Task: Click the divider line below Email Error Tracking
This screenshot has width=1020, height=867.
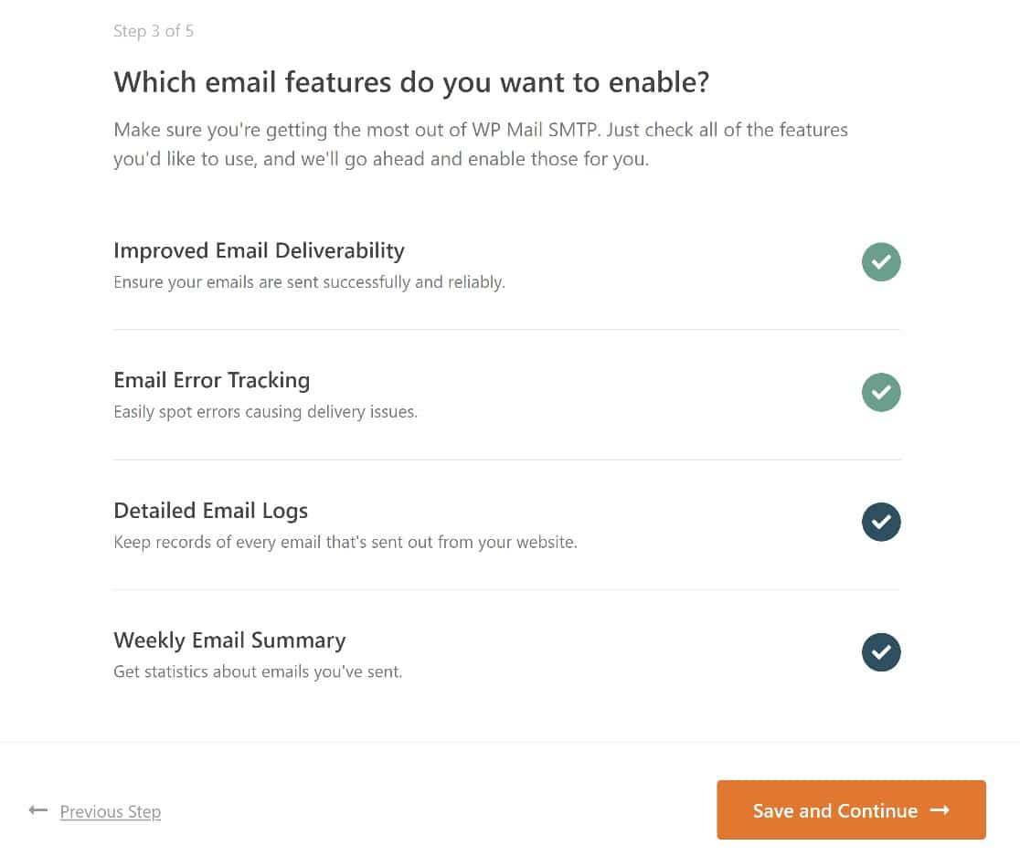Action: pyautogui.click(x=507, y=460)
